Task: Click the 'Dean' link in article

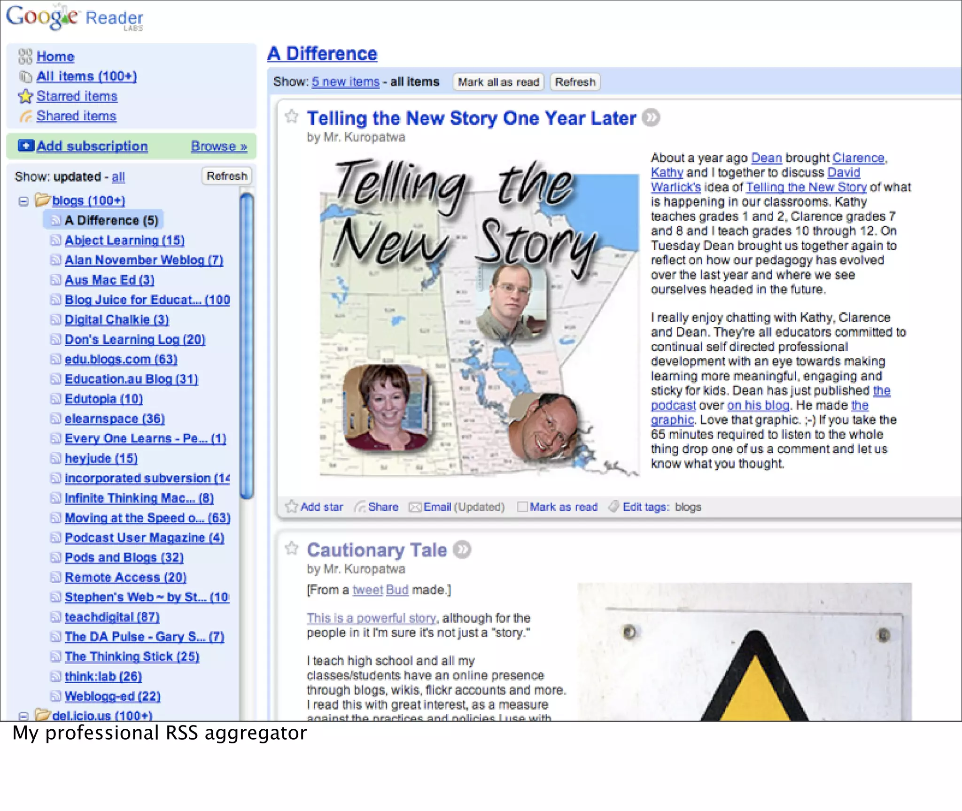Action: [766, 158]
